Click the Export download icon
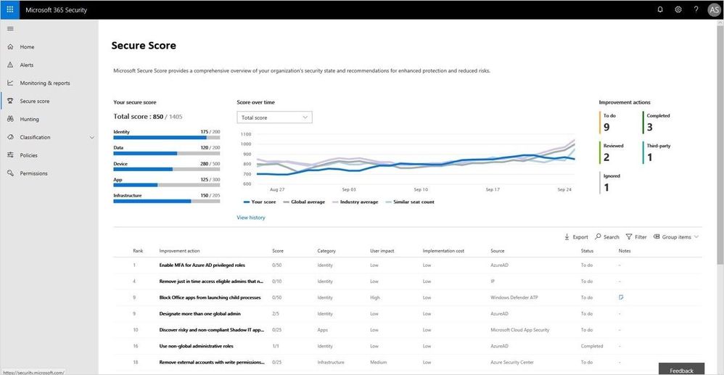 [x=567, y=236]
